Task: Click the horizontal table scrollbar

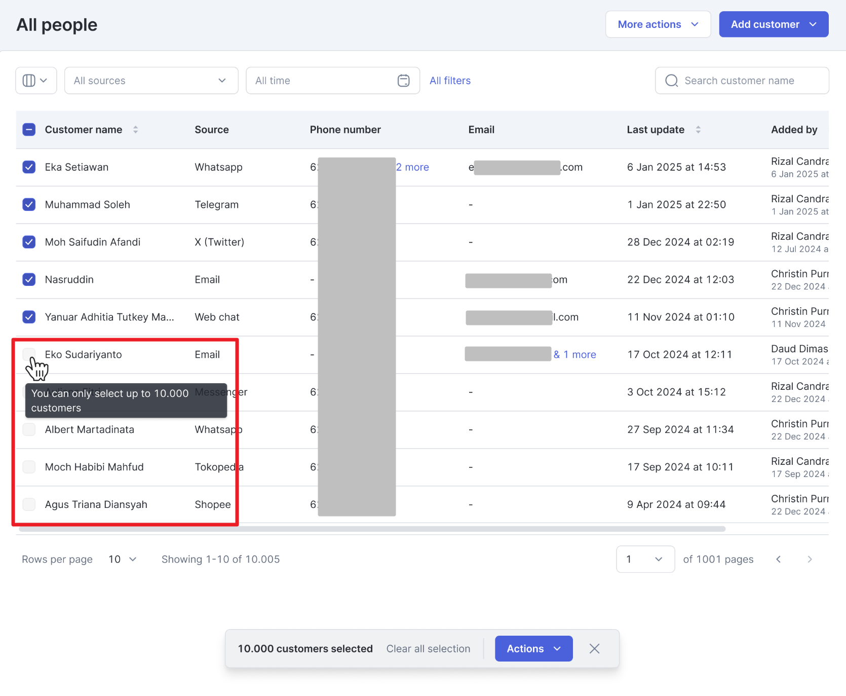Action: [x=372, y=529]
